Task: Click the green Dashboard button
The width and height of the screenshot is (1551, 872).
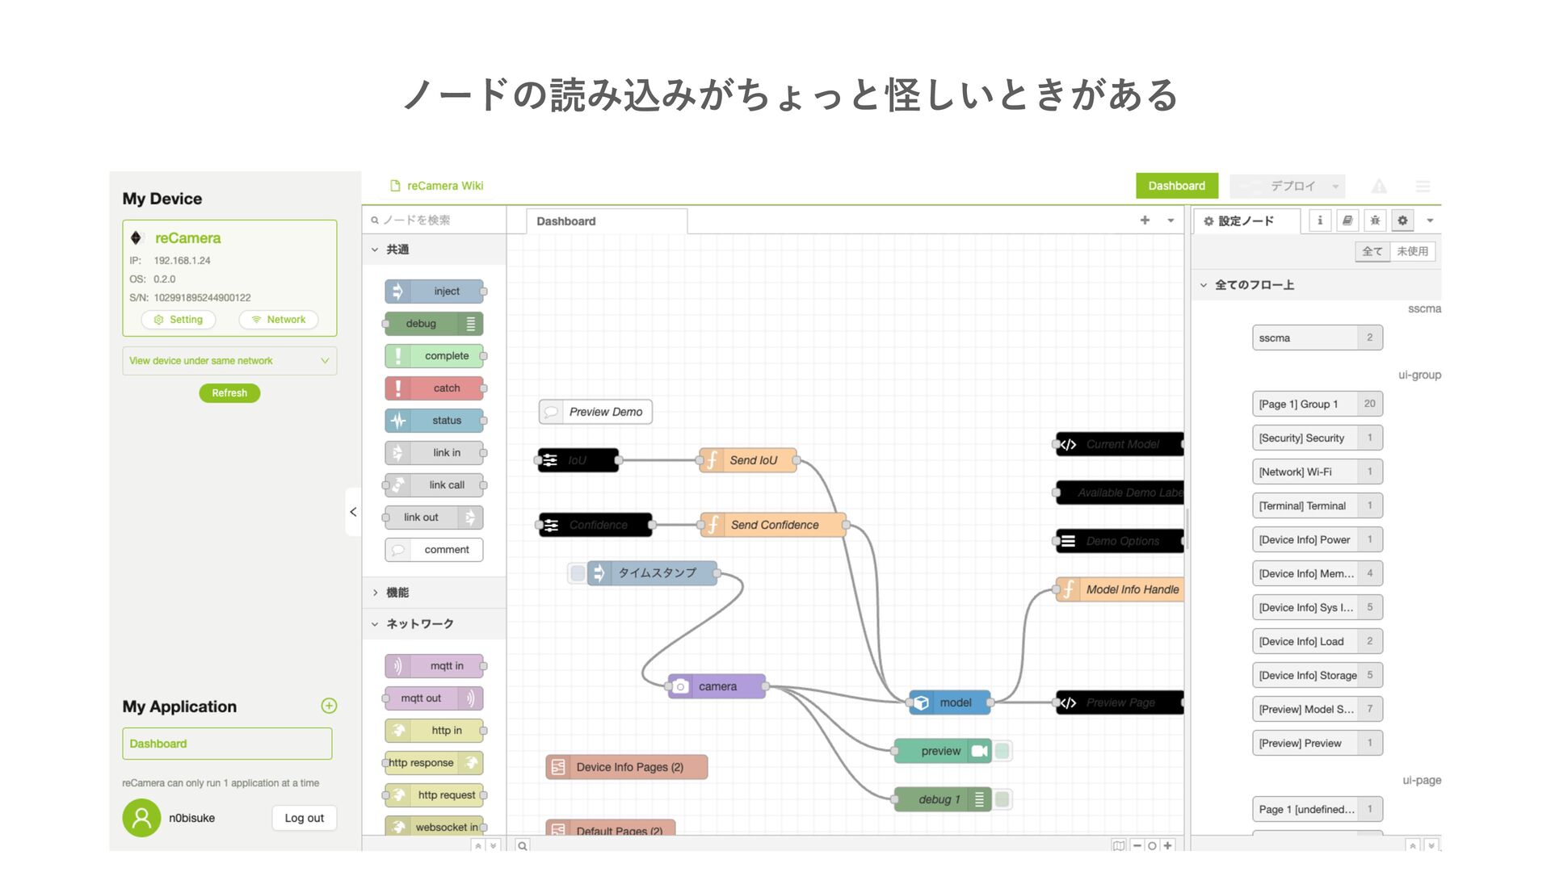Action: click(x=1177, y=186)
